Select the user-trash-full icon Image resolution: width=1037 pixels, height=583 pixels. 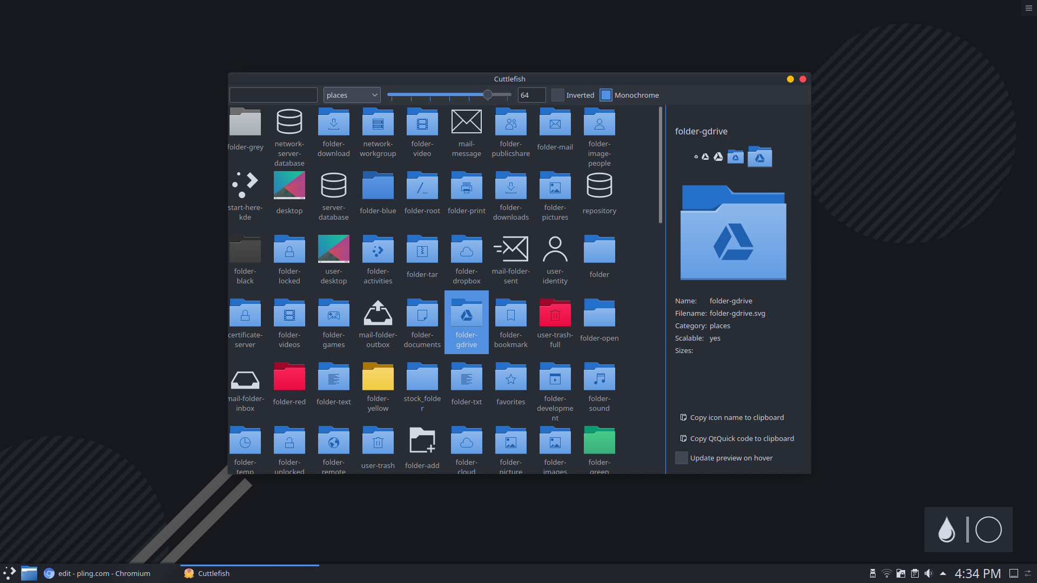(x=555, y=313)
